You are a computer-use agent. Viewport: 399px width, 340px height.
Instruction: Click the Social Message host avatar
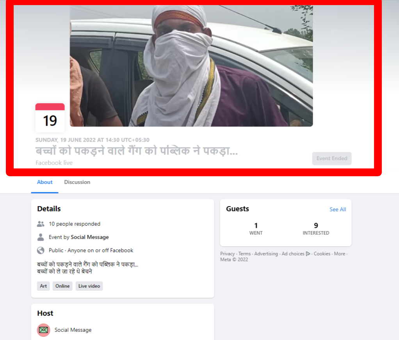pyautogui.click(x=43, y=330)
